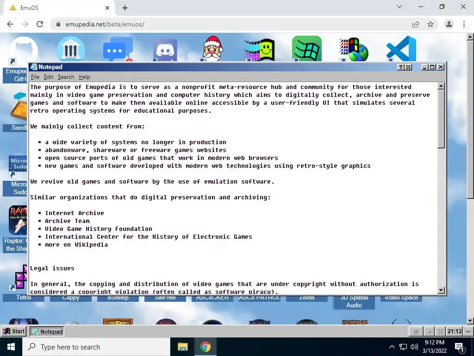The height and width of the screenshot is (356, 474).
Task: Open the Chrome profile avatar icon
Action: [x=449, y=24]
